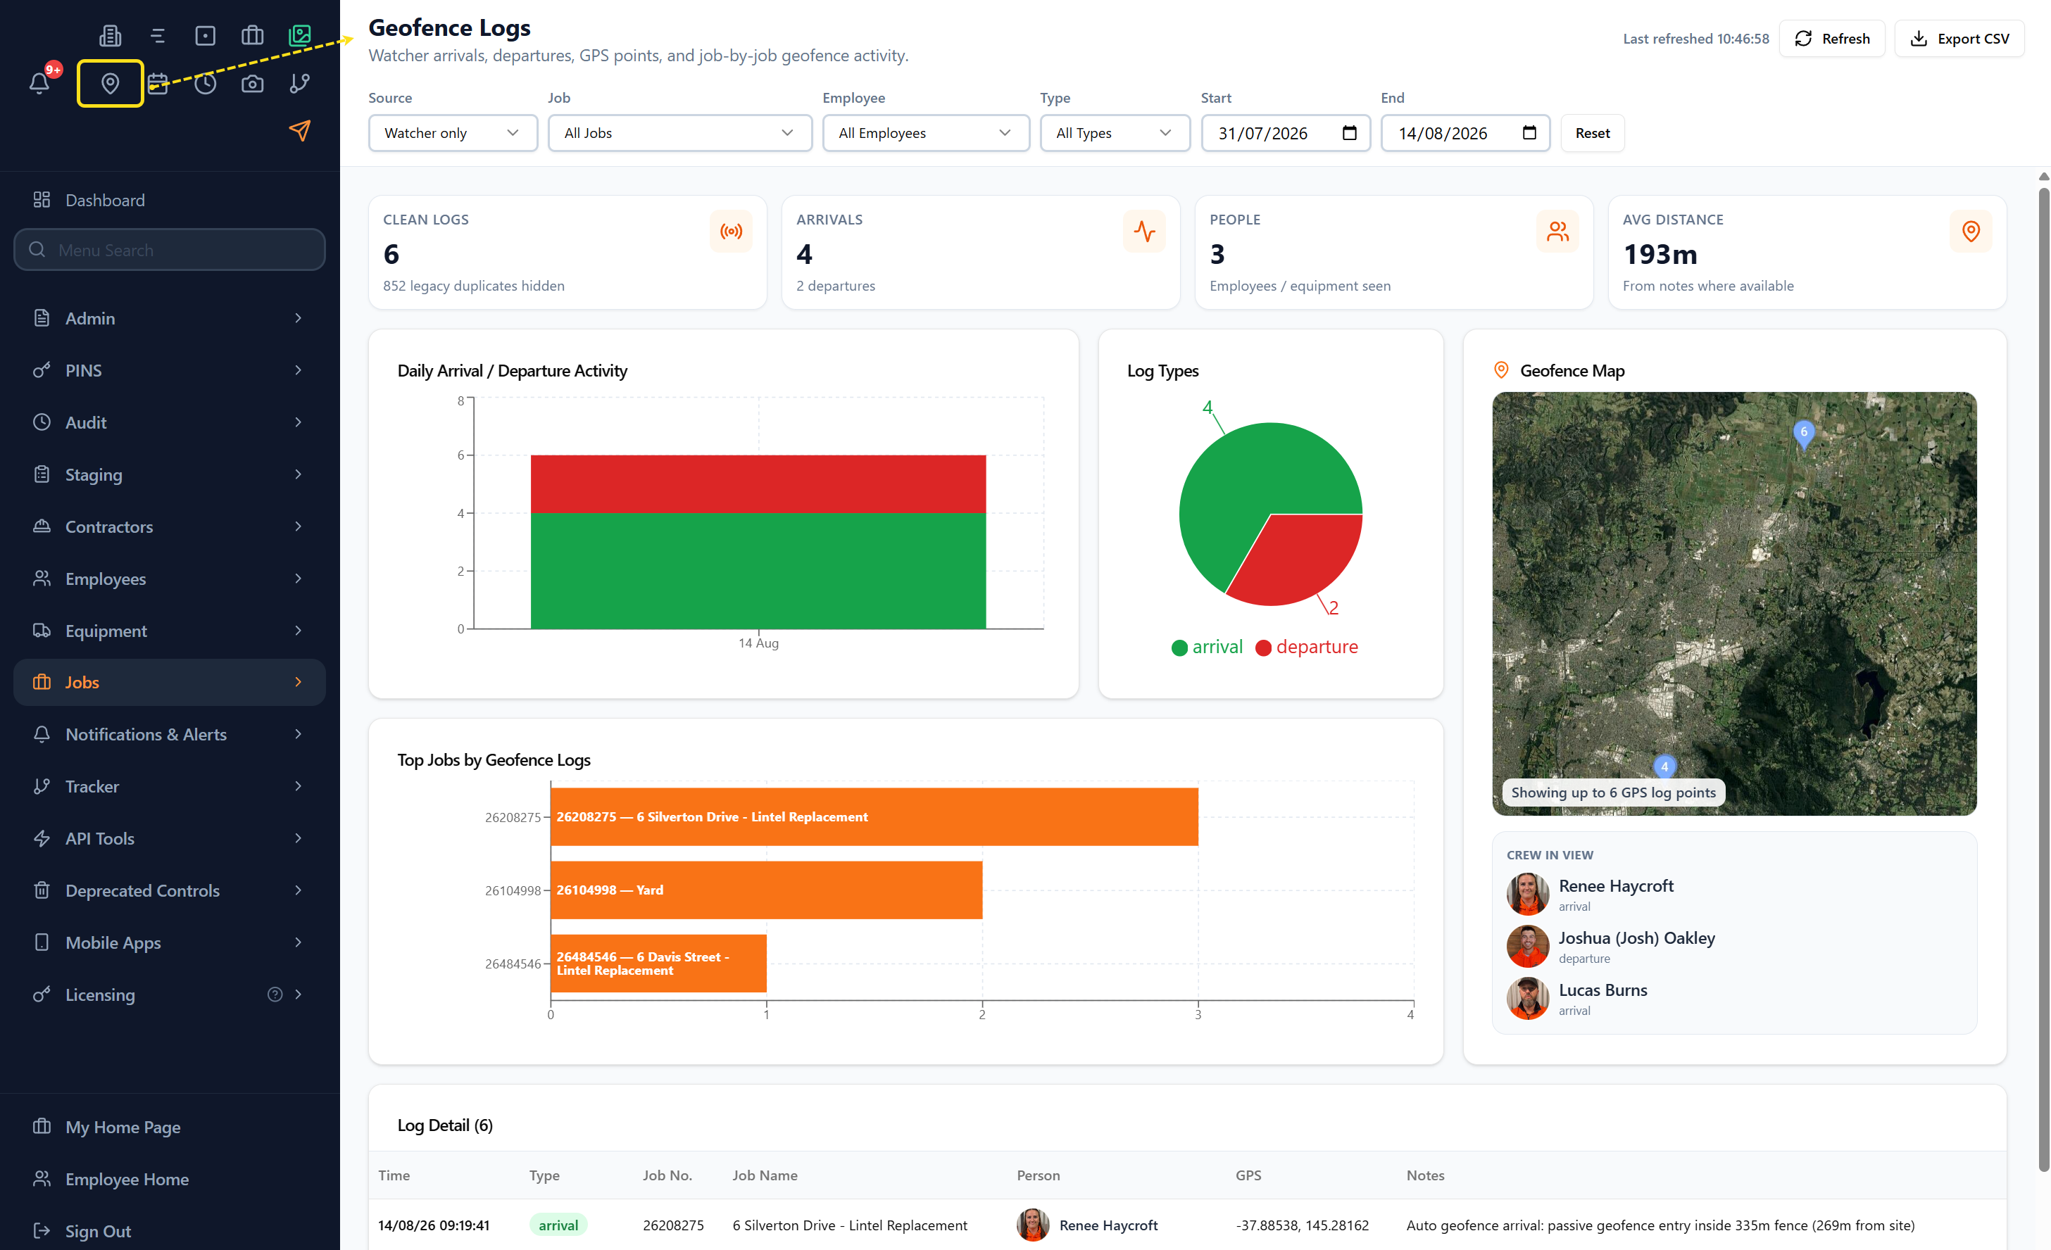Click the 26104998 — Yard bar
The image size is (2051, 1250).
coord(766,890)
